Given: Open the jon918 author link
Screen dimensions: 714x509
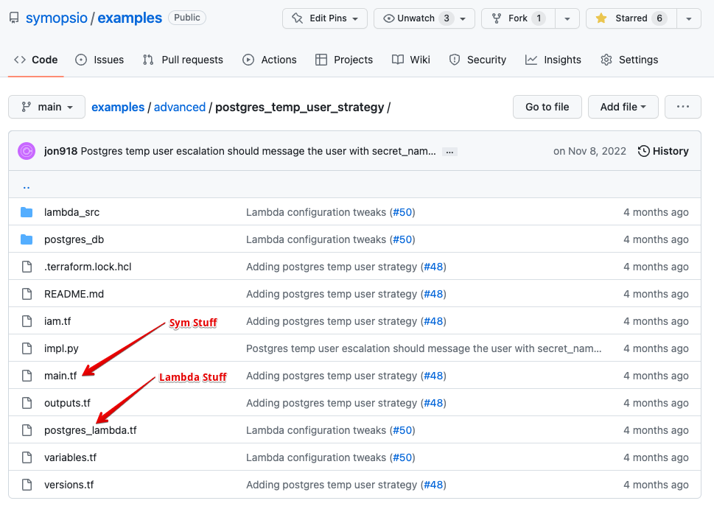Looking at the screenshot, I should pyautogui.click(x=60, y=151).
